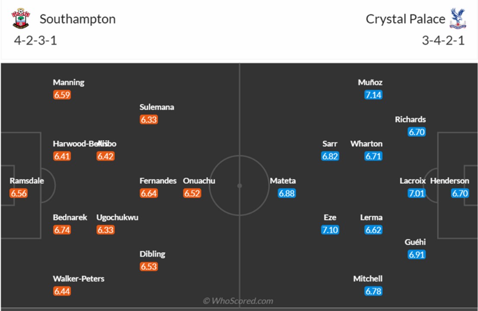This screenshot has width=478, height=311.
Task: Open the player name Onuachu
Action: 199,181
